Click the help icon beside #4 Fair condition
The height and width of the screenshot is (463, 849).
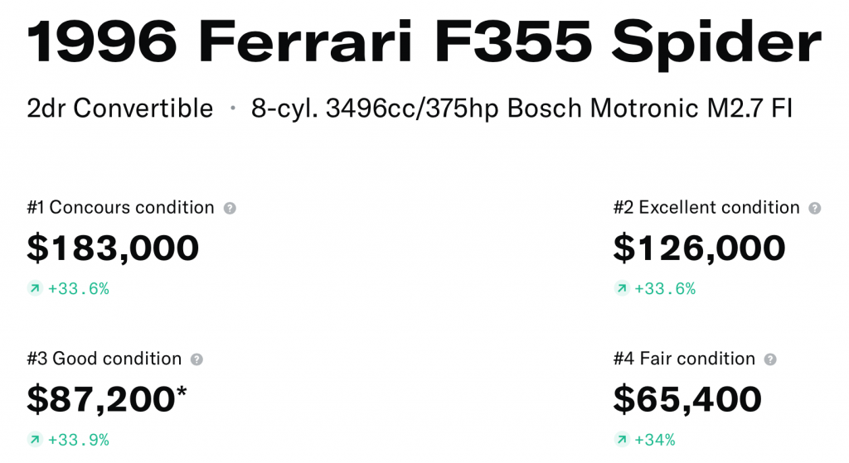pyautogui.click(x=770, y=359)
